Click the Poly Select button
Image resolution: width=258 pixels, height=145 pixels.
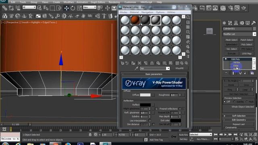247,45
